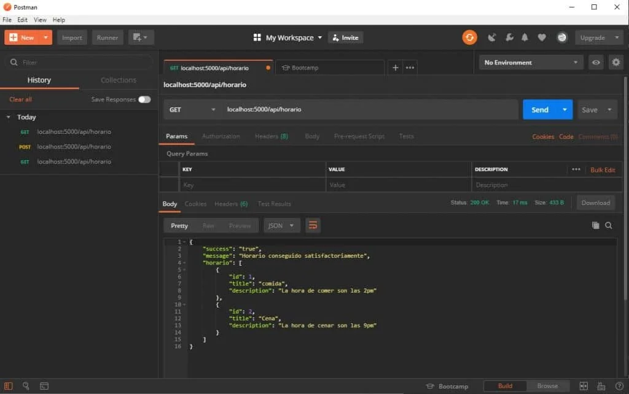Viewport: 629px width, 394px height.
Task: Click the Clear all link
Action: point(20,99)
